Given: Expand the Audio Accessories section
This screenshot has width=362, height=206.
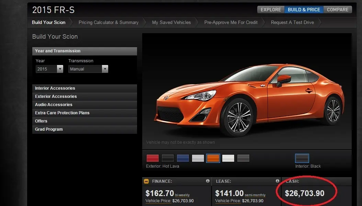Looking at the screenshot, I should point(84,105).
